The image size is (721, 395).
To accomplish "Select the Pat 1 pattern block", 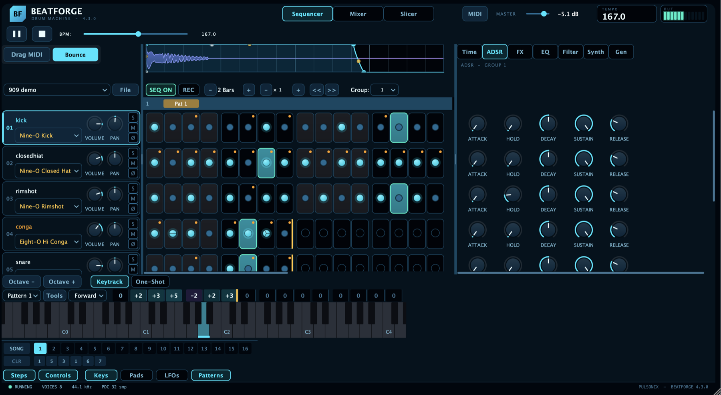I will (x=181, y=103).
